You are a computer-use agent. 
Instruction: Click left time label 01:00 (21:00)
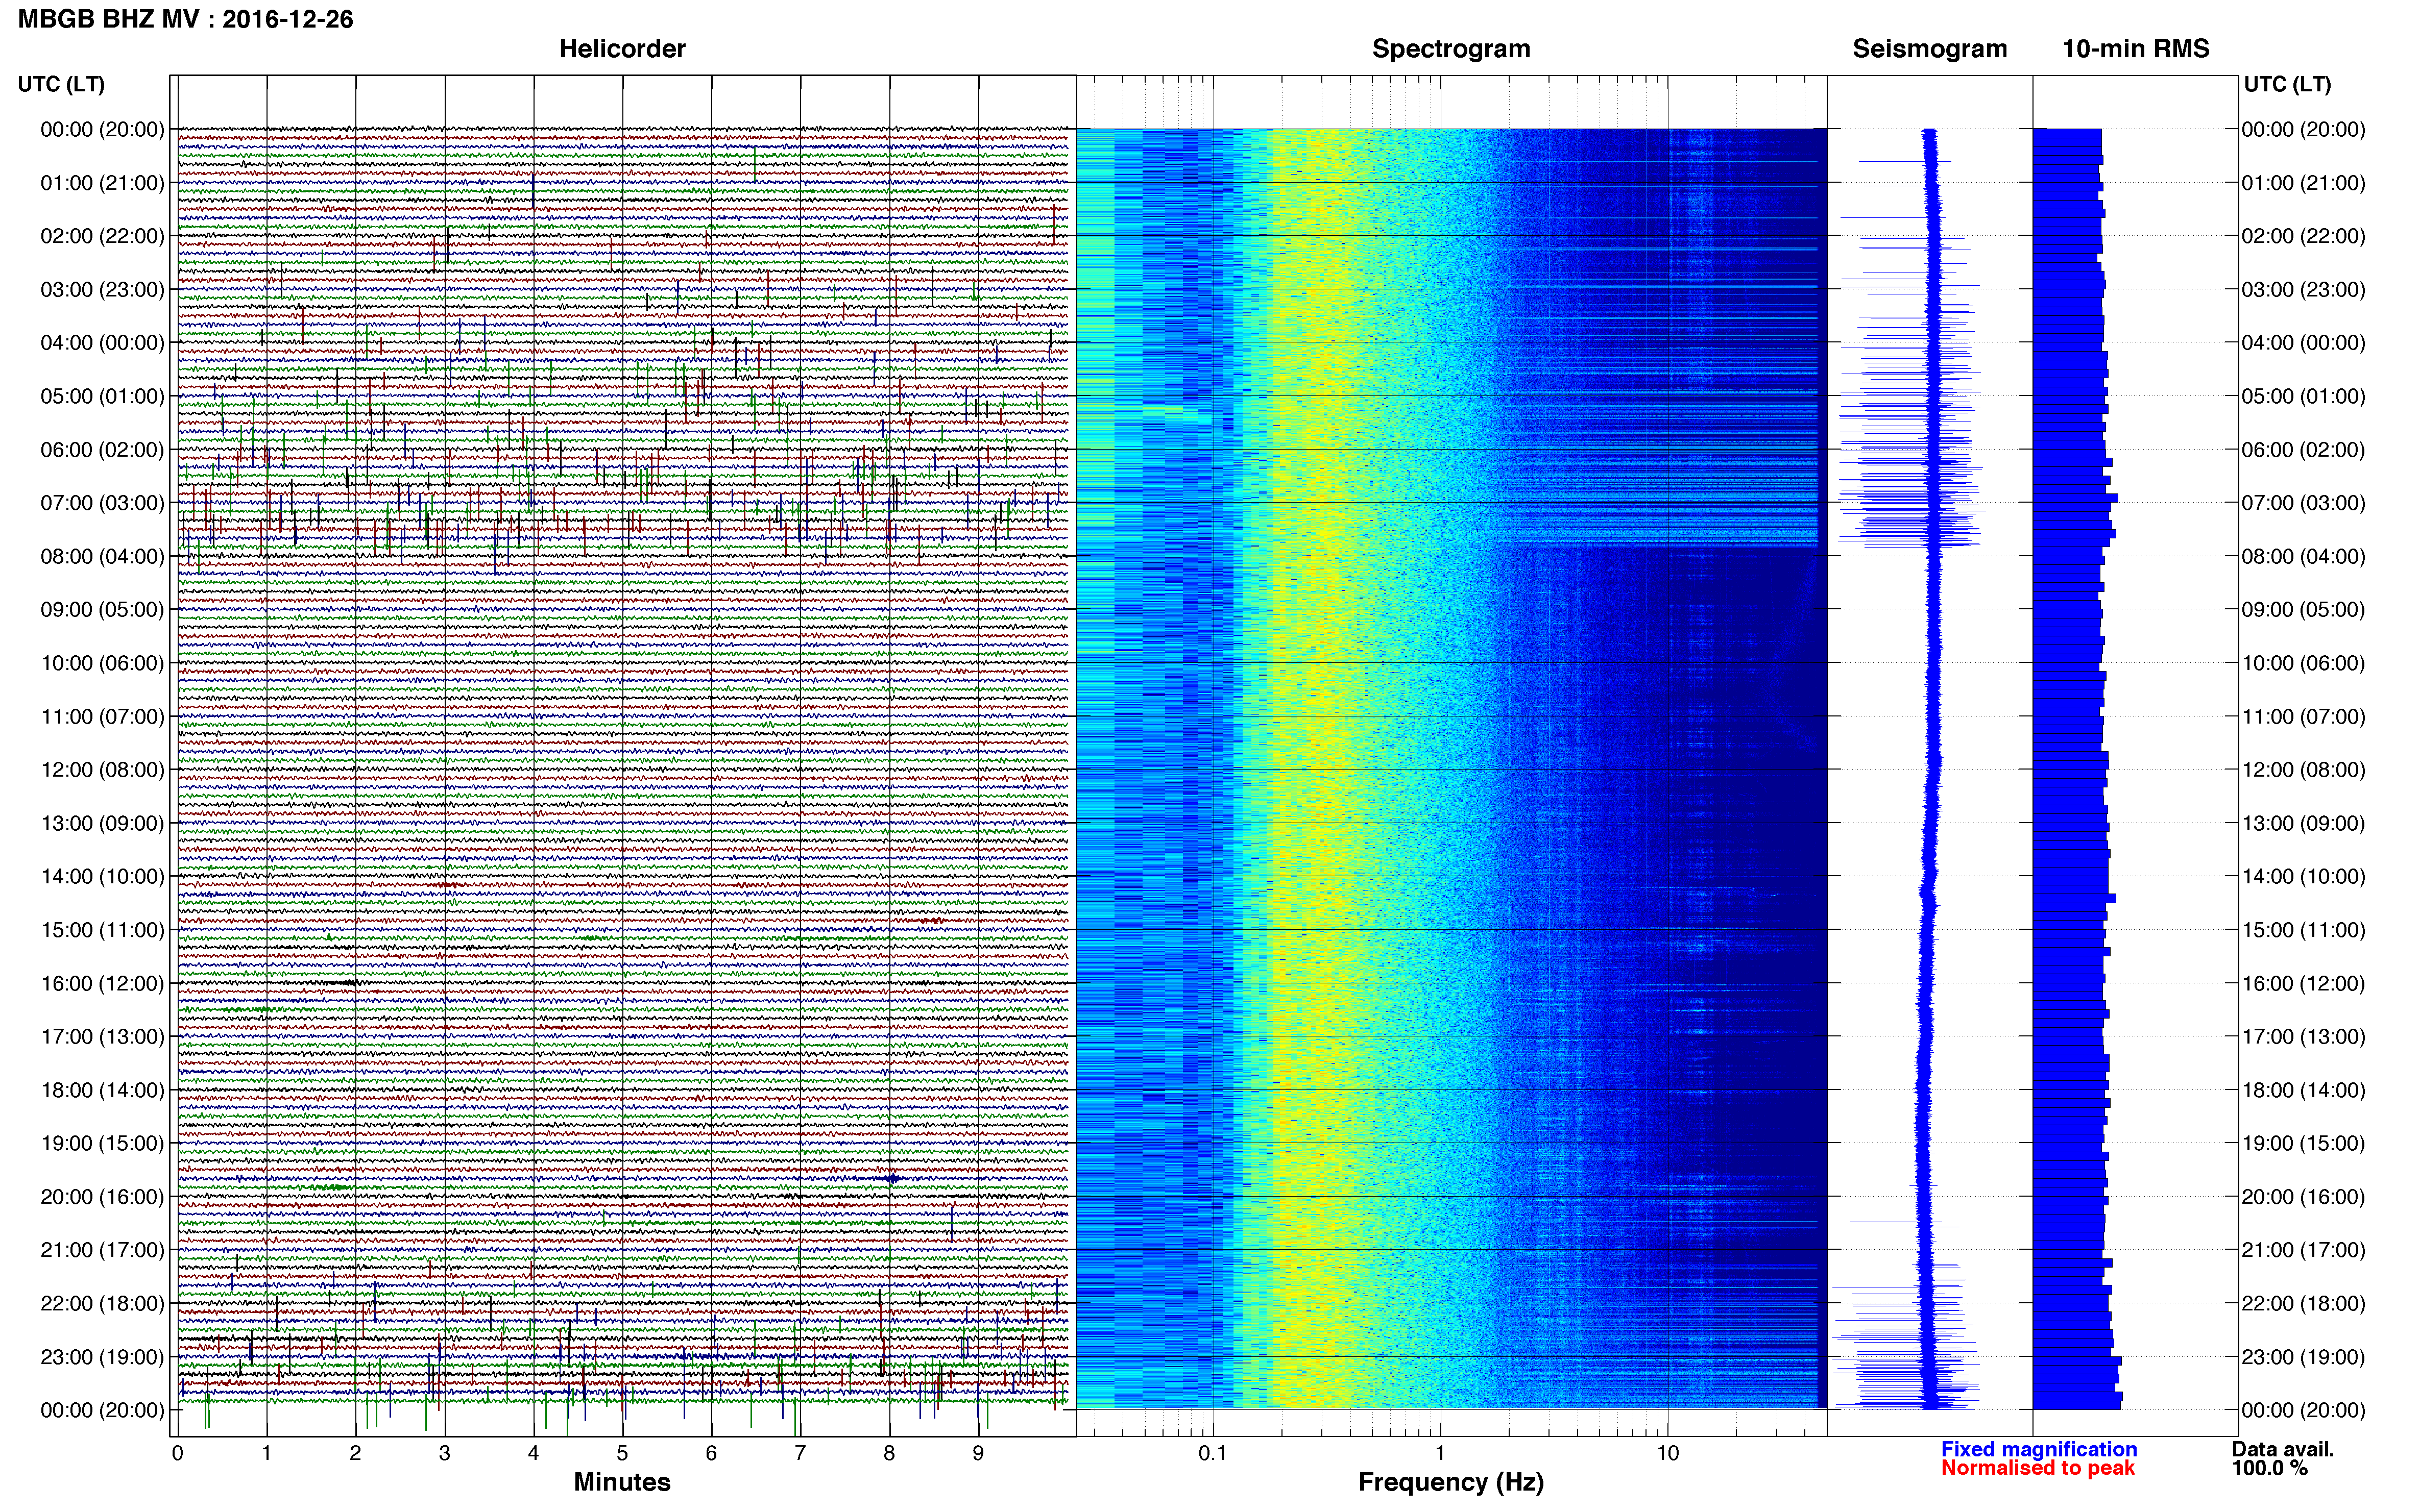(x=102, y=183)
